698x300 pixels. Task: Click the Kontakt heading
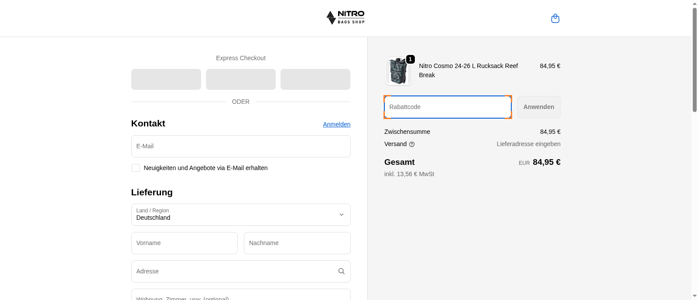[x=148, y=123]
